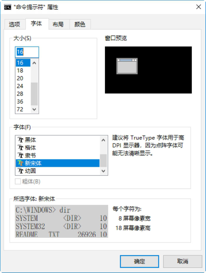Switch to the 选项 tab
206x273 pixels.
pos(14,24)
